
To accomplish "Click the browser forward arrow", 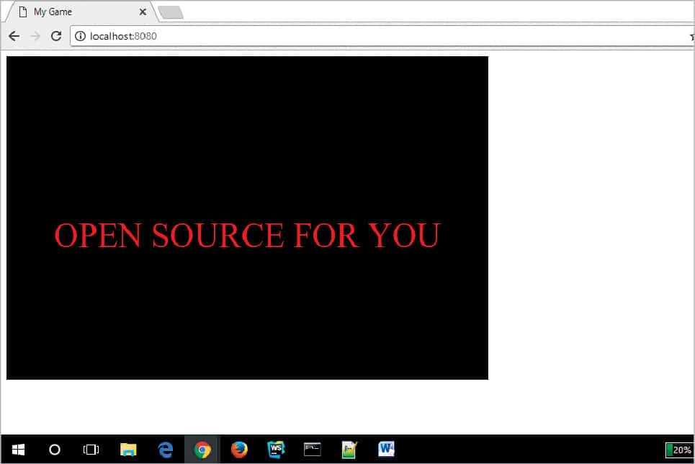I will tap(35, 36).
